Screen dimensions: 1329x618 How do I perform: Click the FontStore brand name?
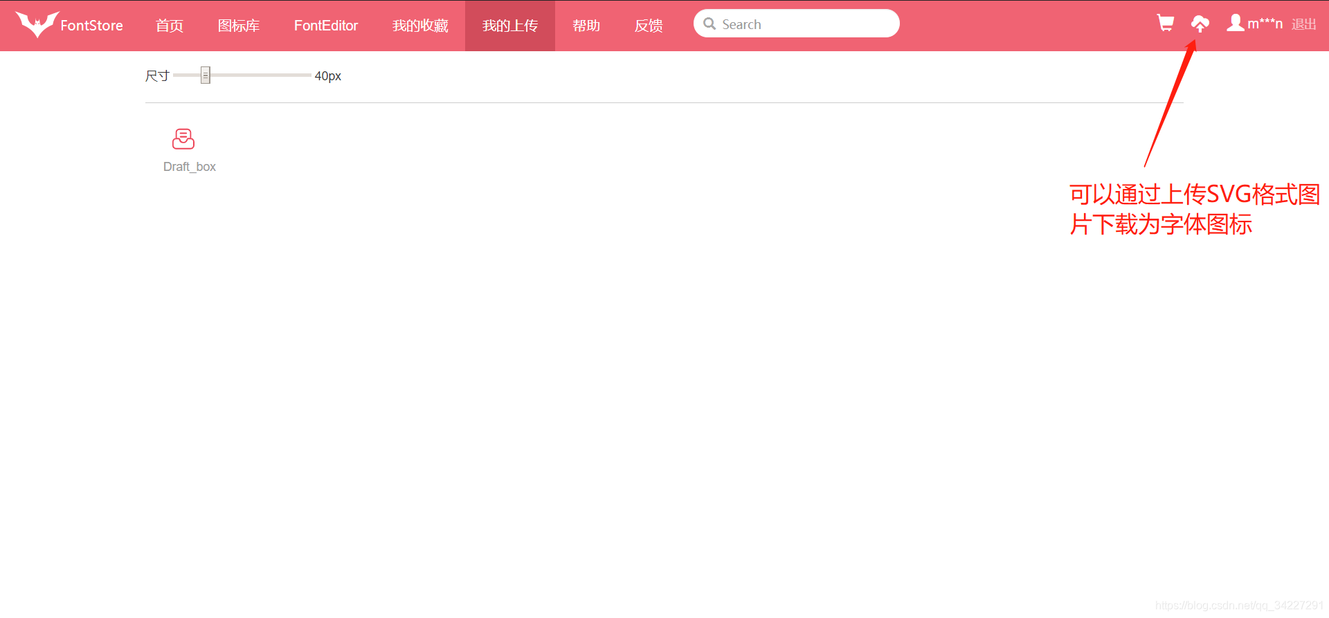[92, 26]
